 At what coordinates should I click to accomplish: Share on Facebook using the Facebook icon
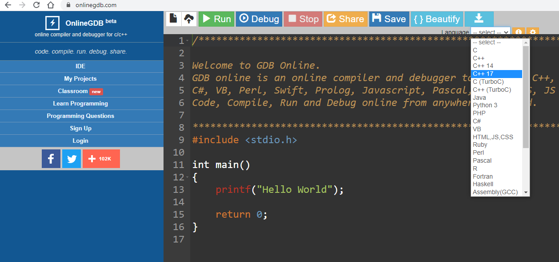click(51, 159)
